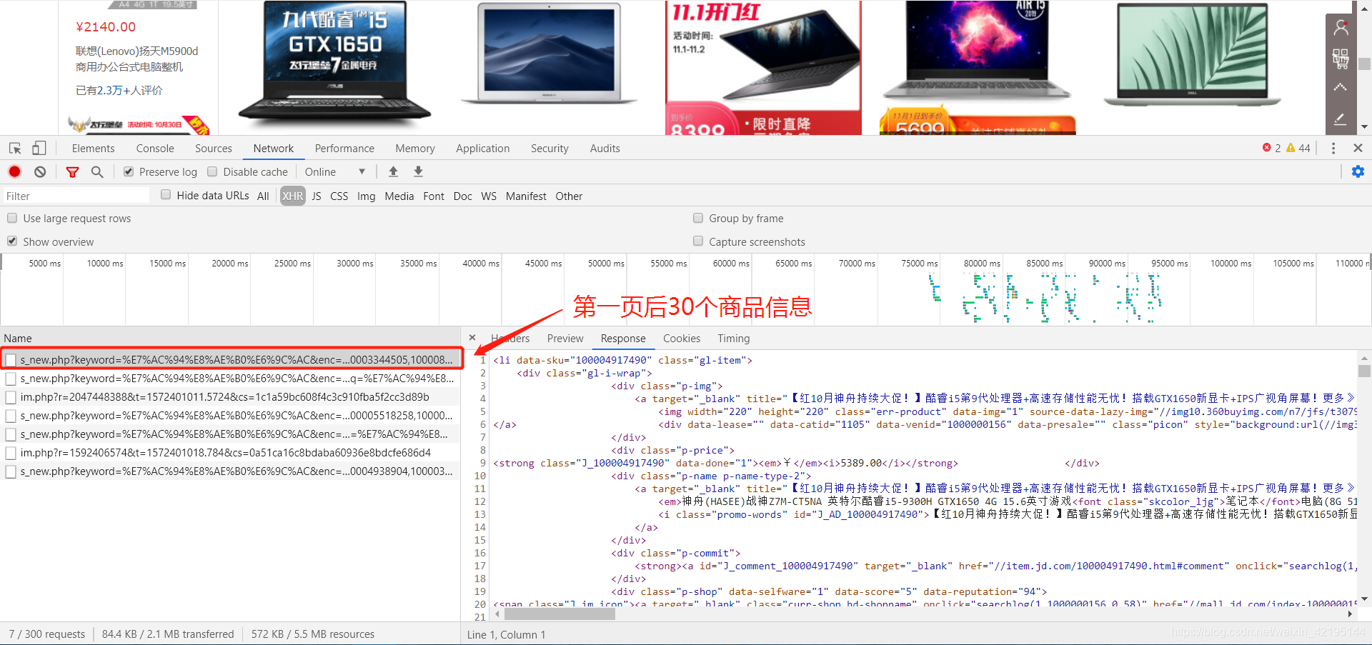Switch to the Elements tab
Screen dimensions: 1372x645
[93, 148]
